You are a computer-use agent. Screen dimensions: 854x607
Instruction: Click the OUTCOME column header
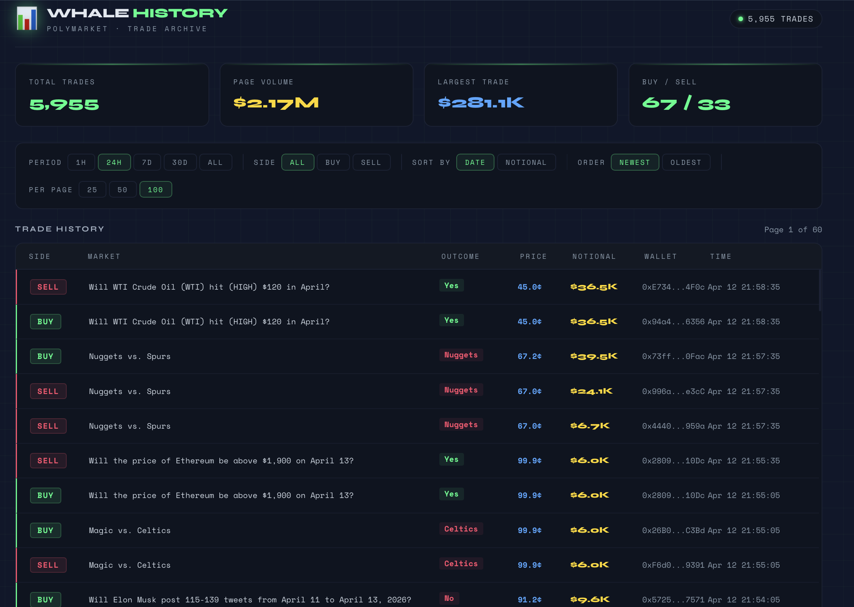point(461,257)
